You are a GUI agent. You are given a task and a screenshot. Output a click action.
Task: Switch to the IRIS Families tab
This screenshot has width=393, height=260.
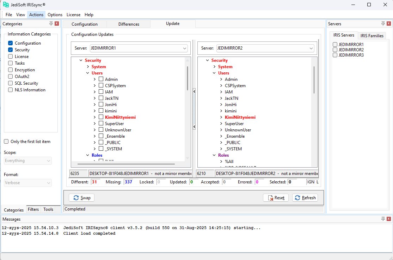tap(372, 36)
